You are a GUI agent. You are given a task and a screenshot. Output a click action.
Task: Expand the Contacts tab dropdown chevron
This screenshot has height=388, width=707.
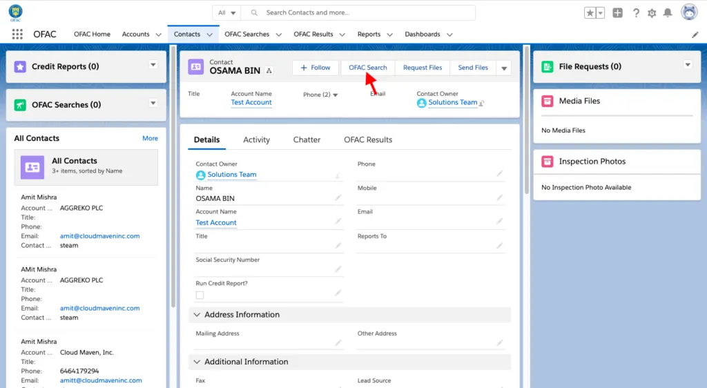click(x=210, y=35)
